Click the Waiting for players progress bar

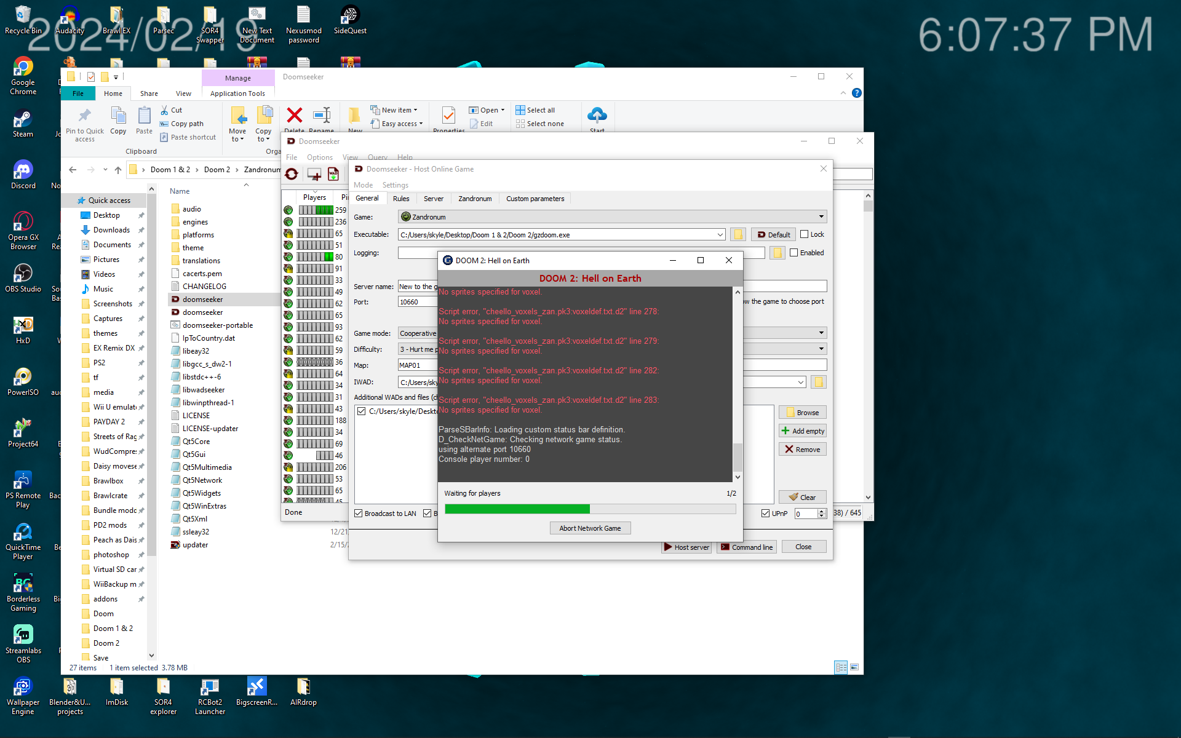pyautogui.click(x=590, y=509)
